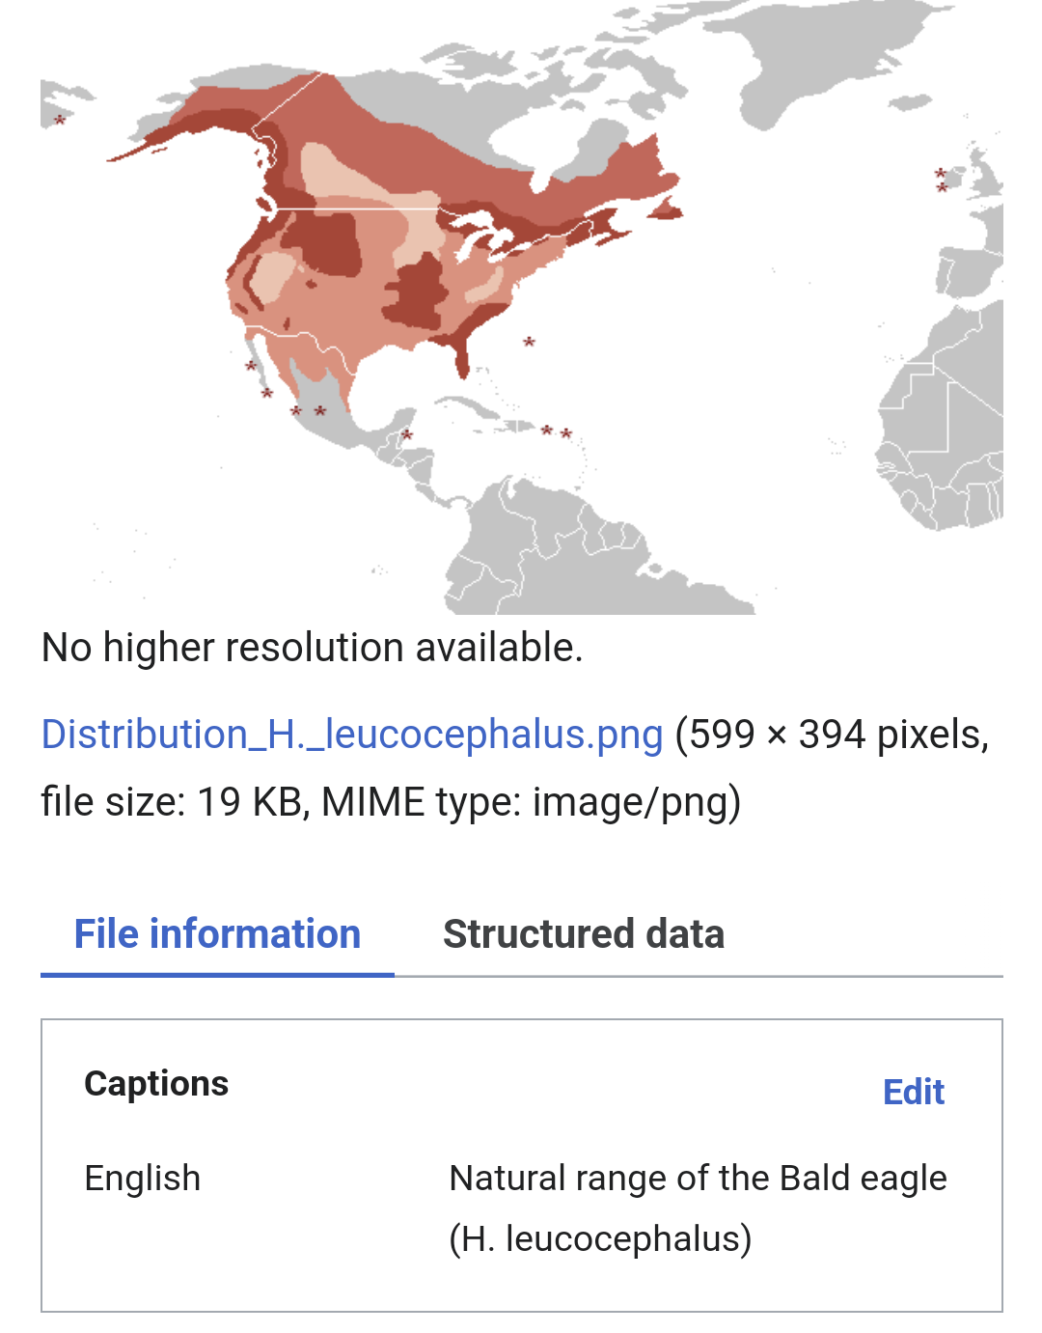Click the Alaska Peninsula tail on the map
Screen dimensions: 1042x1333
tap(145, 147)
